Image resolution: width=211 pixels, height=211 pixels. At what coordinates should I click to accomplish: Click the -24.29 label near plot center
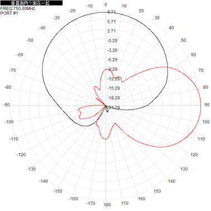[x=114, y=108]
